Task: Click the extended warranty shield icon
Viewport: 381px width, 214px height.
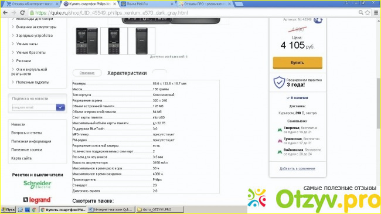Action: [279, 82]
